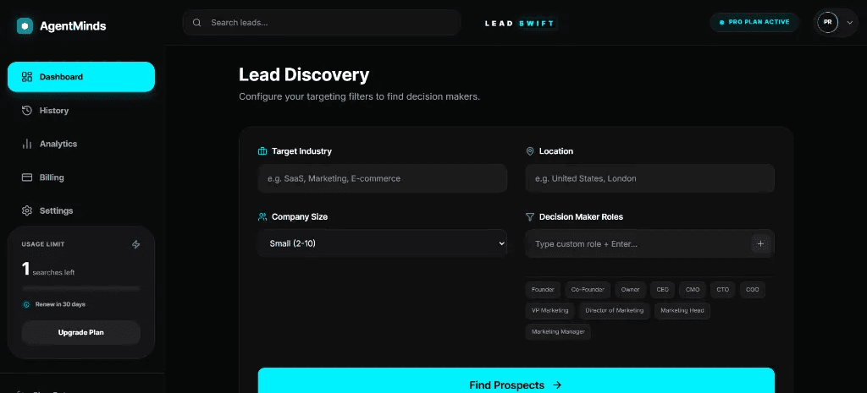Click the funnel icon beside Decision Maker Roles
Viewport: 867px width, 393px height.
coord(530,217)
